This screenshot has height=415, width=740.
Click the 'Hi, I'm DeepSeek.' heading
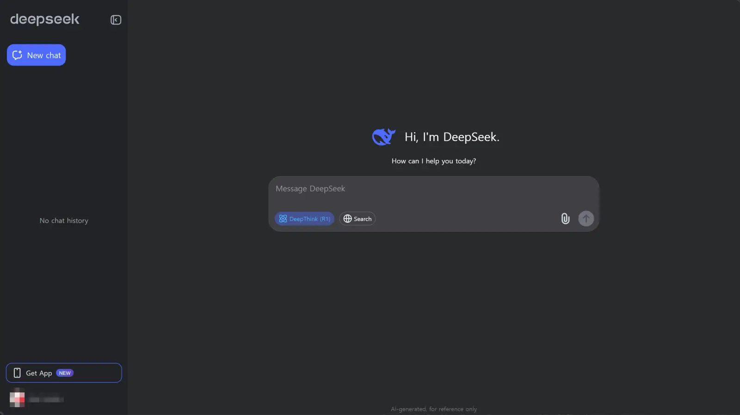[452, 137]
